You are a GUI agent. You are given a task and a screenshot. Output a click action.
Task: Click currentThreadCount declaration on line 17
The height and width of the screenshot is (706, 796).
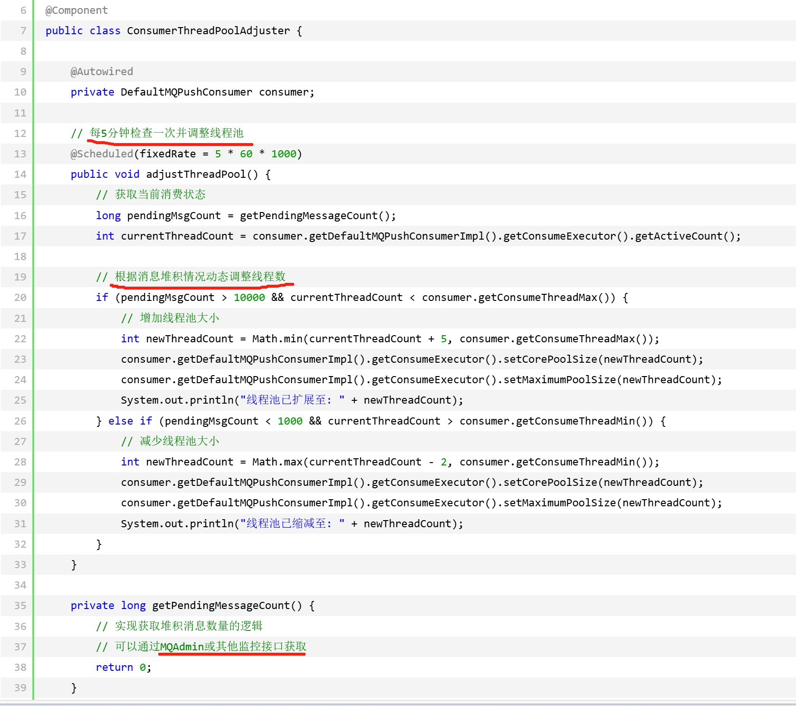(177, 236)
